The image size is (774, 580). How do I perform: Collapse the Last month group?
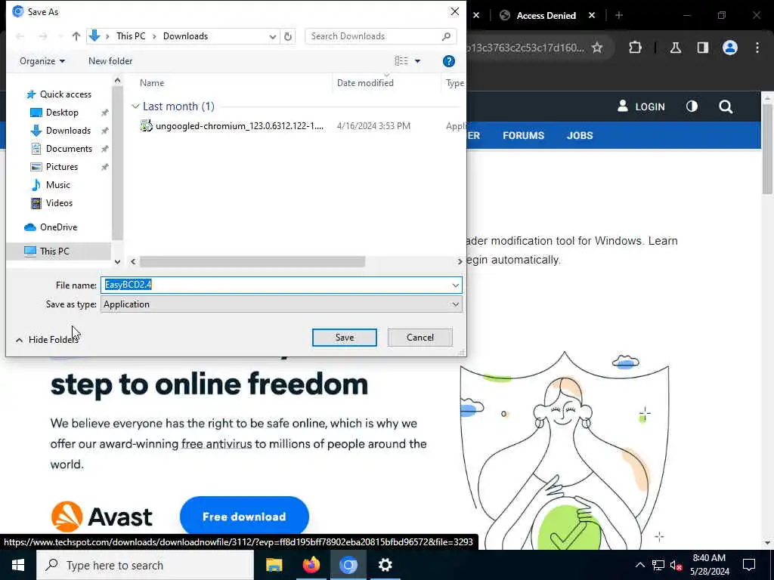[x=136, y=106]
